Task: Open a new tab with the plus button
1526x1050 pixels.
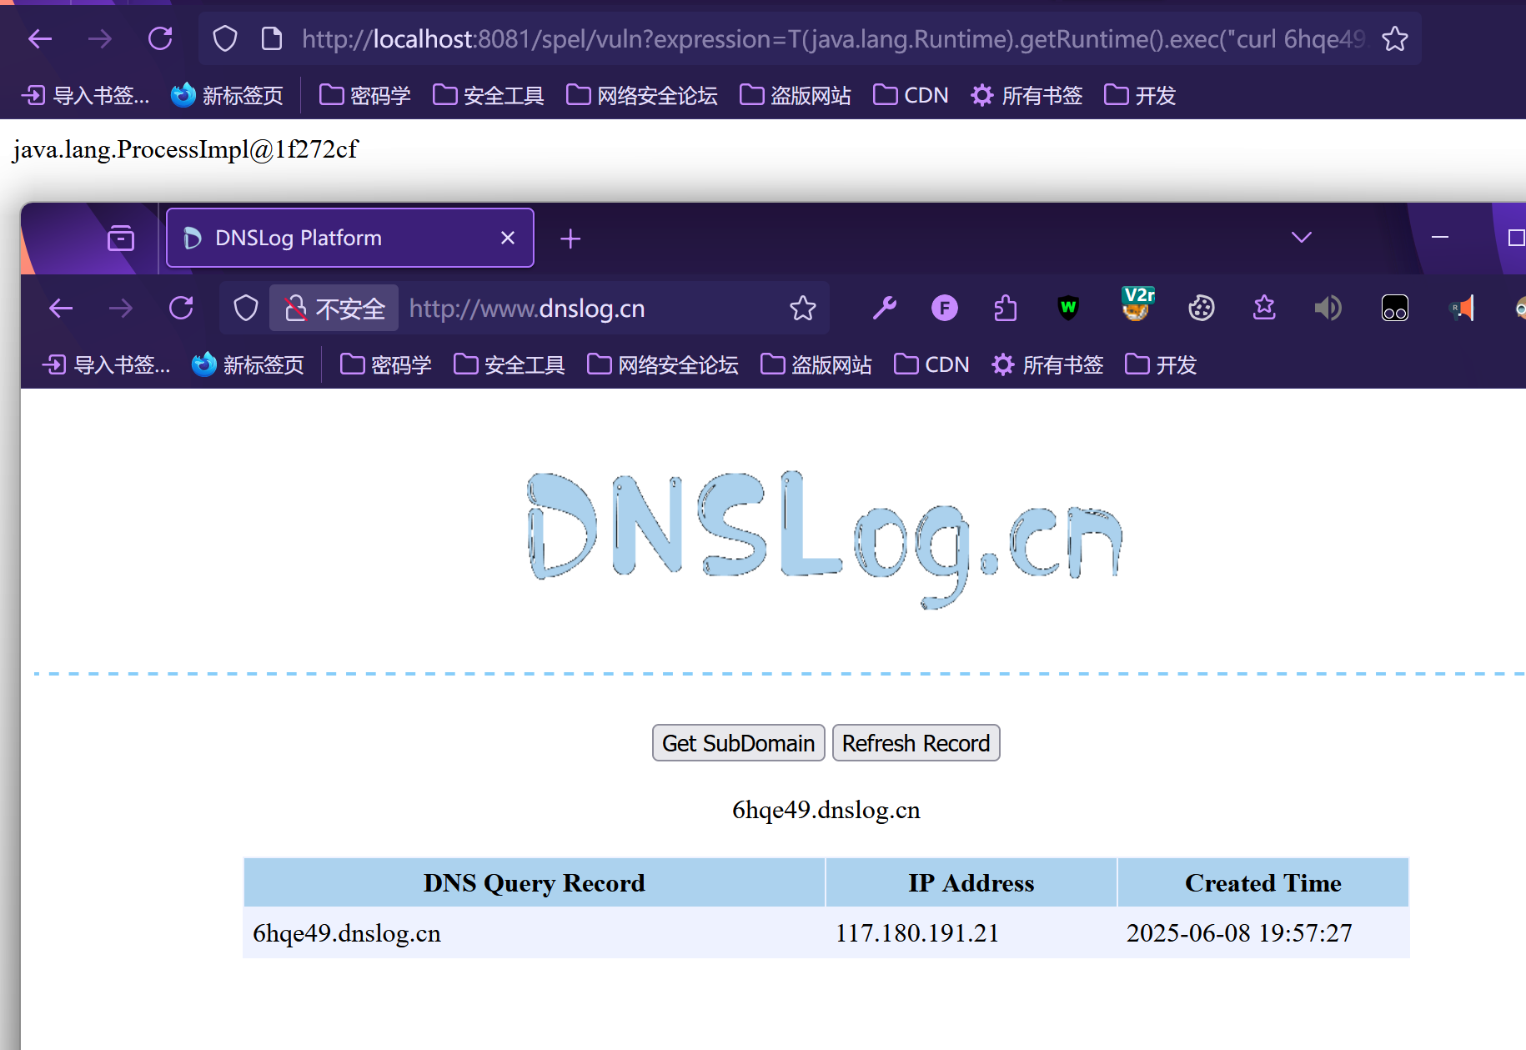Action: 570,239
